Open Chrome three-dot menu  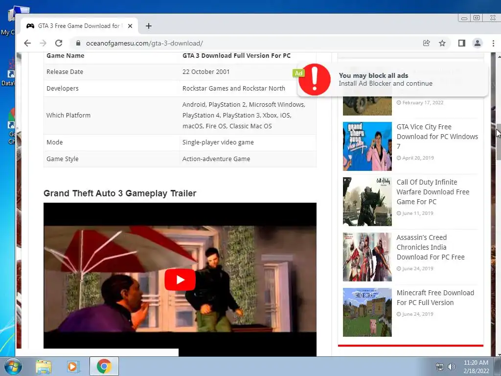(493, 43)
